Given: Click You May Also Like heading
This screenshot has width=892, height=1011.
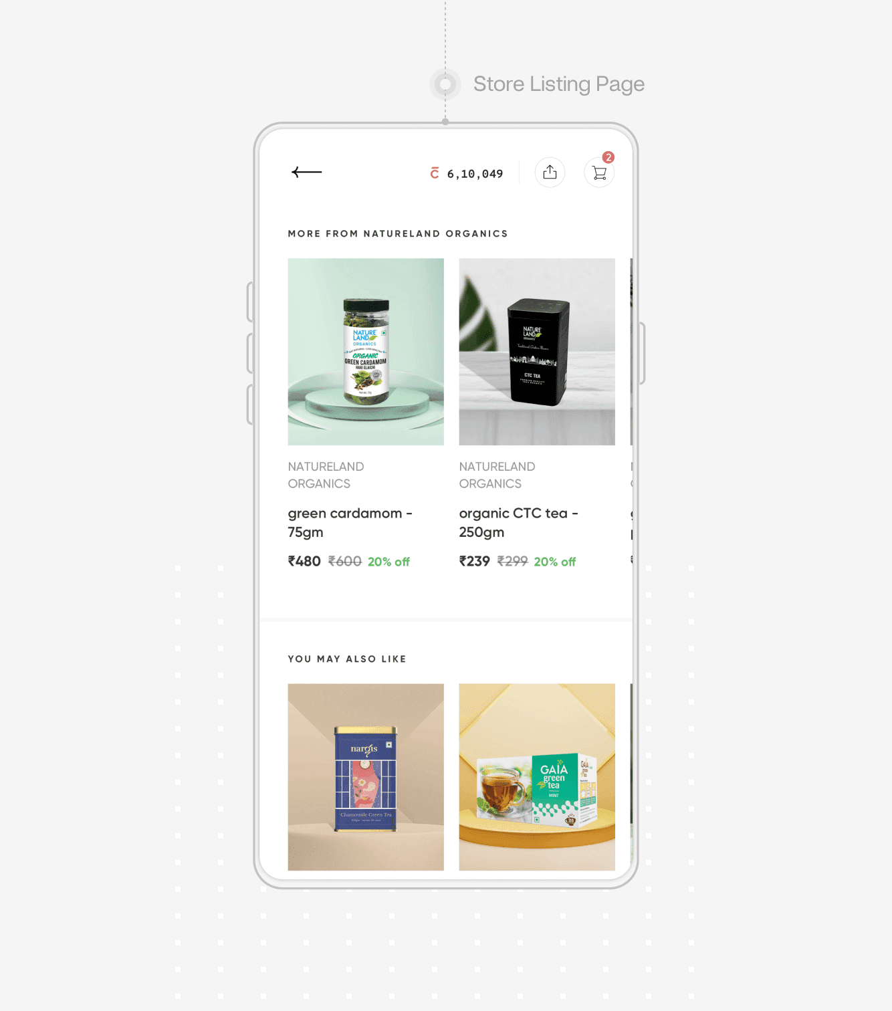Looking at the screenshot, I should click(x=347, y=659).
